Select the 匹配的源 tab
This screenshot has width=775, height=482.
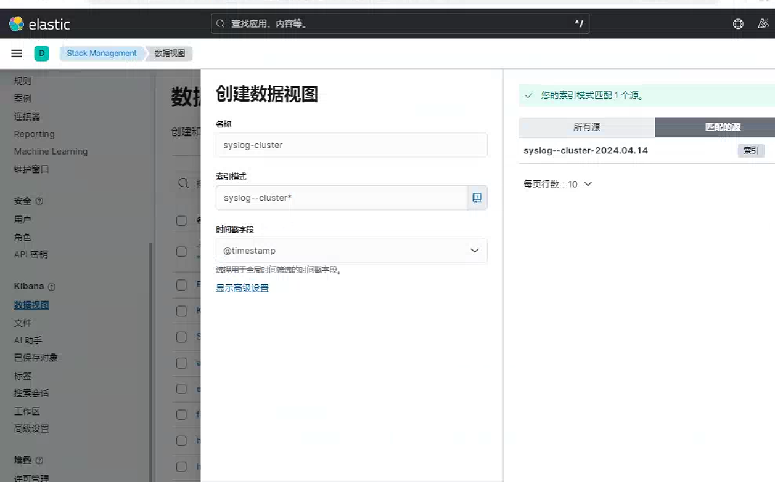pos(723,127)
